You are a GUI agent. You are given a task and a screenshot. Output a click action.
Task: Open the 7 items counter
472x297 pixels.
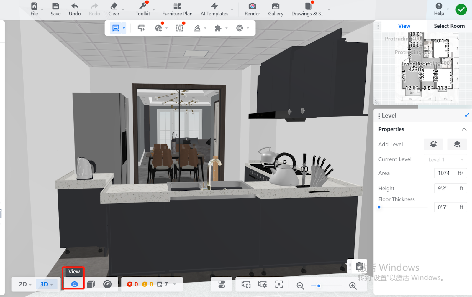point(163,284)
